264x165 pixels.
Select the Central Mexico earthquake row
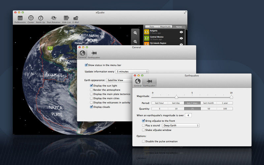pos(164,38)
